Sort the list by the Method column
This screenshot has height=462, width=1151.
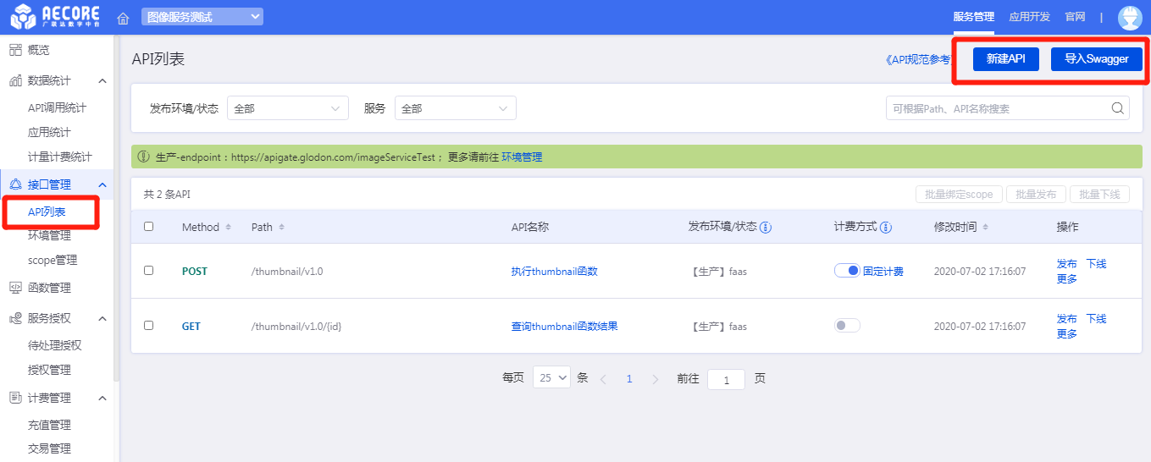pyautogui.click(x=226, y=228)
